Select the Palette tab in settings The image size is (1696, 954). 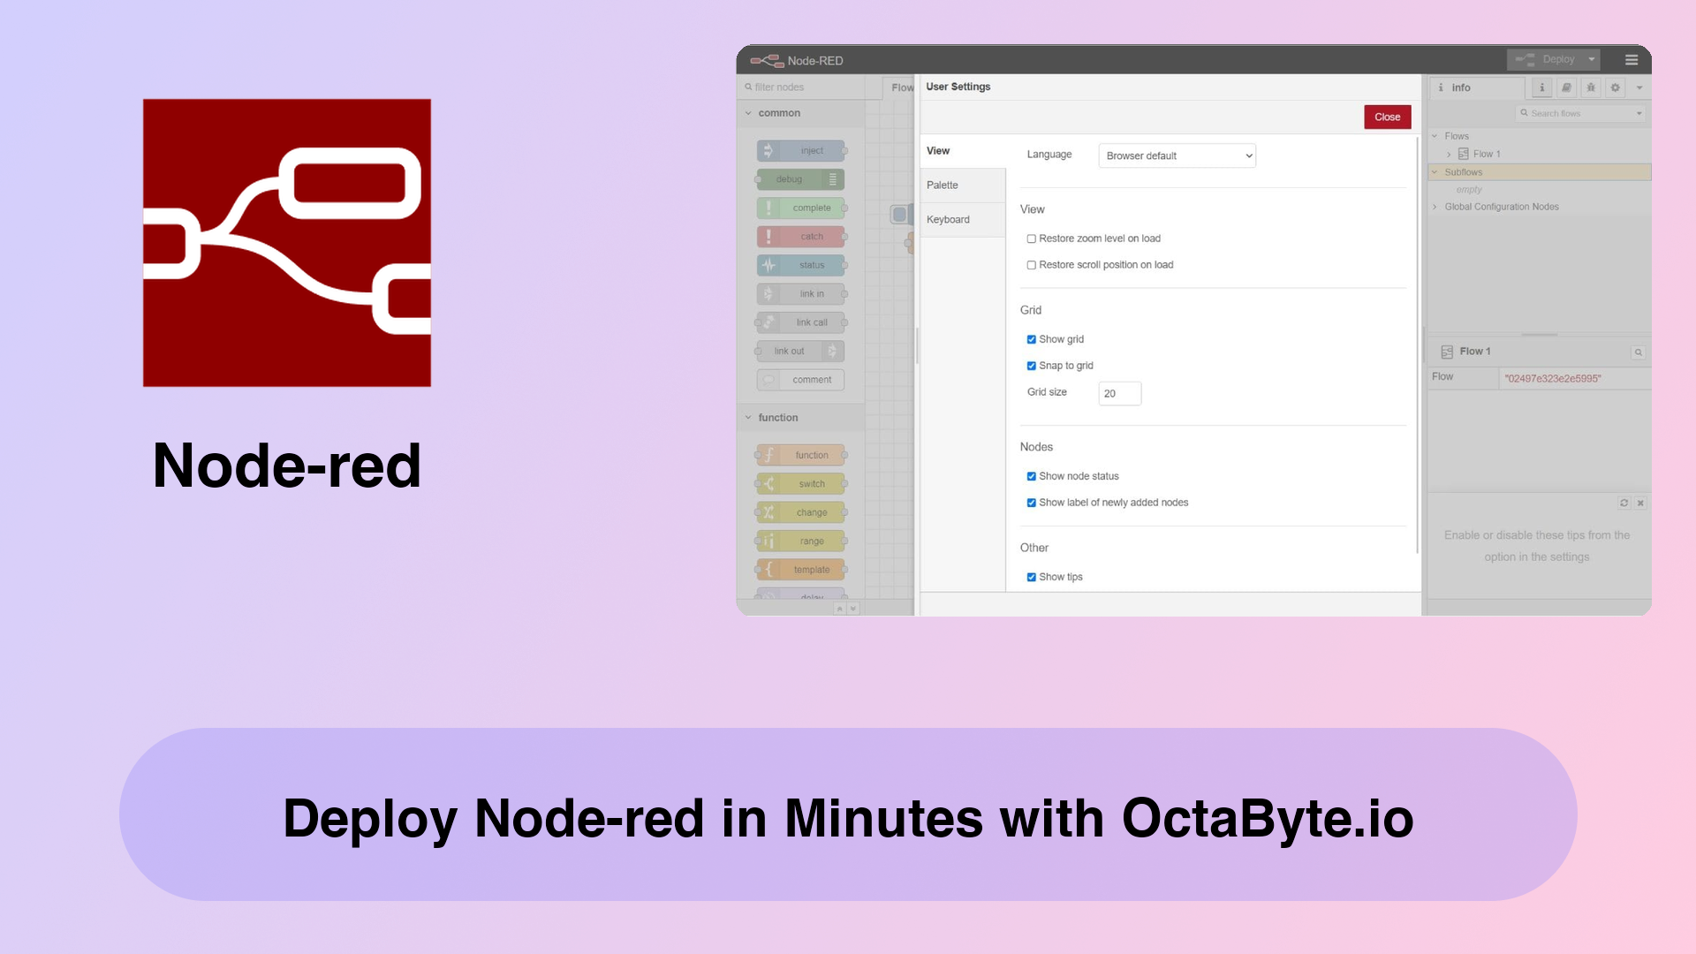943,185
